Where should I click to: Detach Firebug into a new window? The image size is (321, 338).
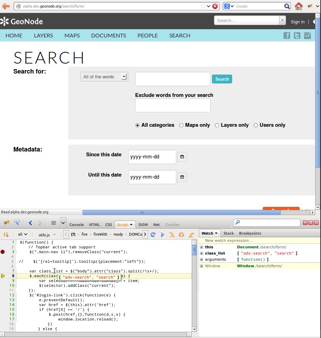(311, 223)
